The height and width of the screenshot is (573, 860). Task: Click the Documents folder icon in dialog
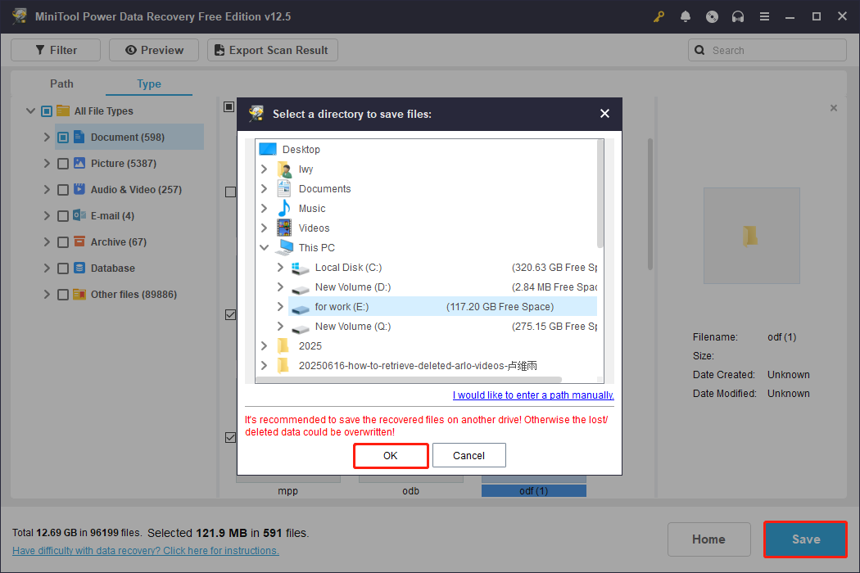(x=284, y=188)
